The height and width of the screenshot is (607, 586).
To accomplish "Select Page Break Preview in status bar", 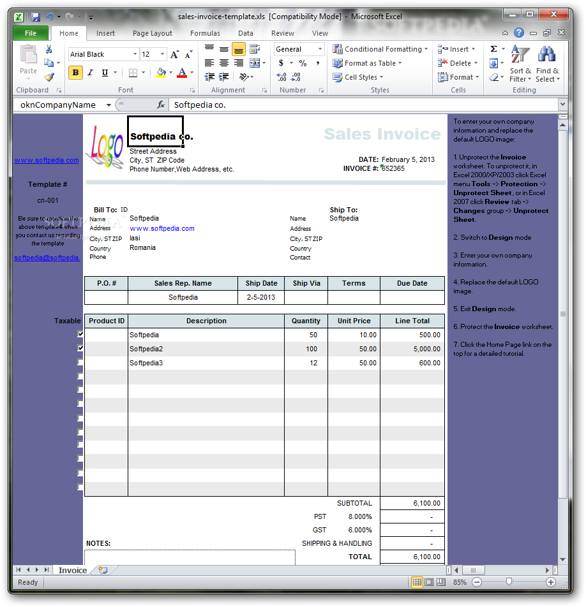I will (441, 582).
